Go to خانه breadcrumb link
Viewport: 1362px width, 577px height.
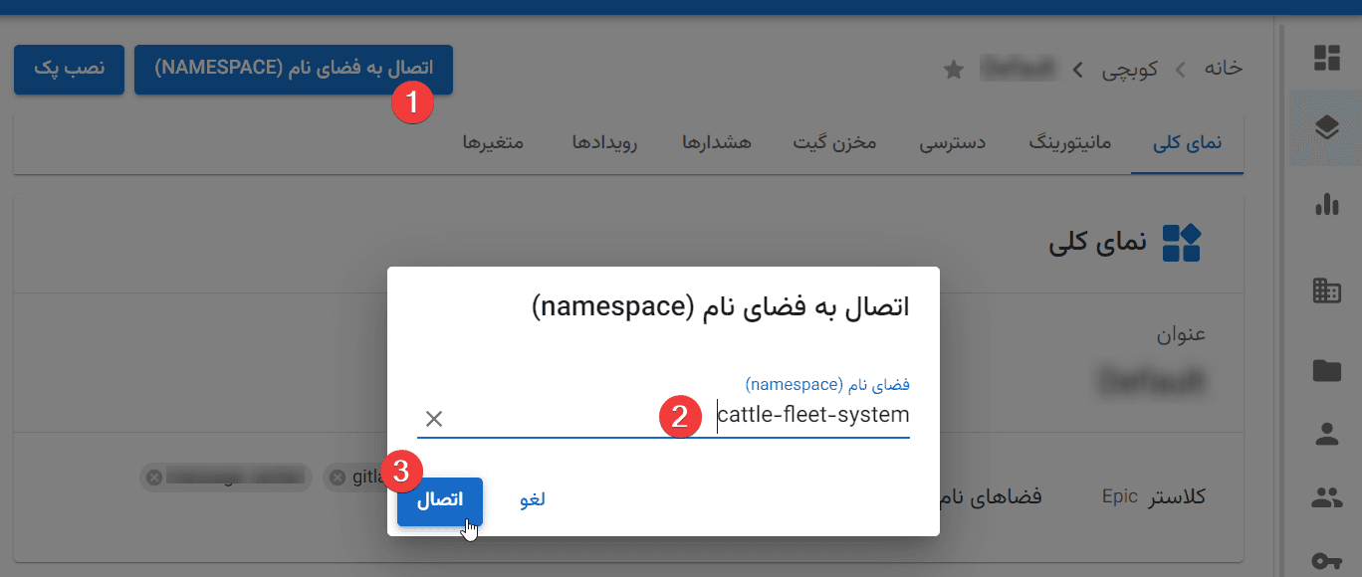pos(1224,70)
